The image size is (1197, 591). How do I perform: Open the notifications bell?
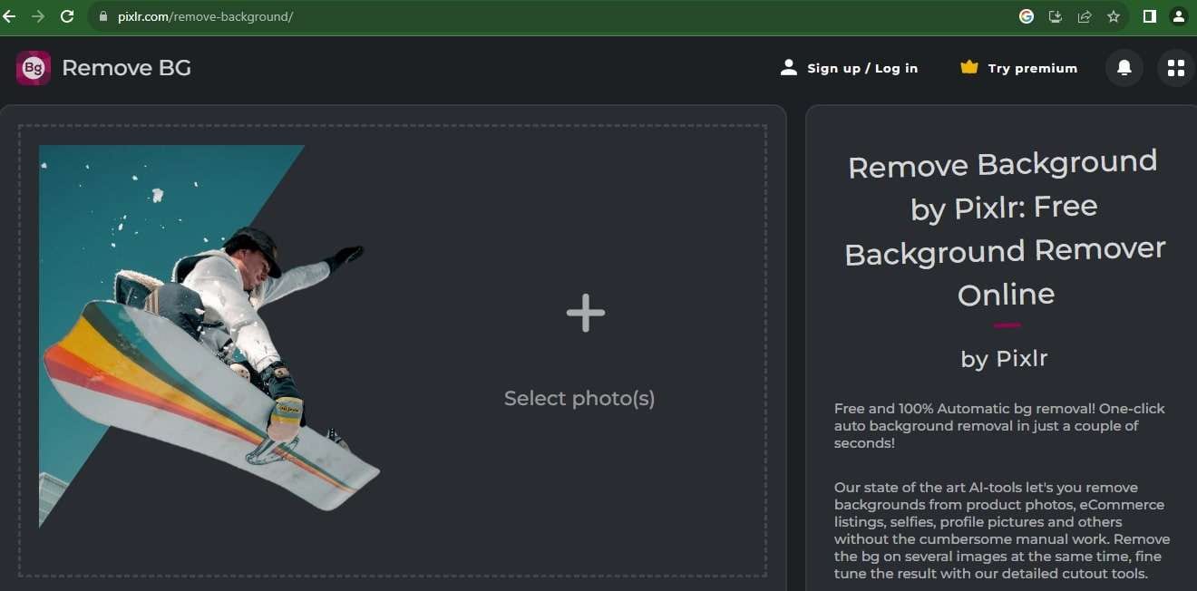pyautogui.click(x=1124, y=68)
